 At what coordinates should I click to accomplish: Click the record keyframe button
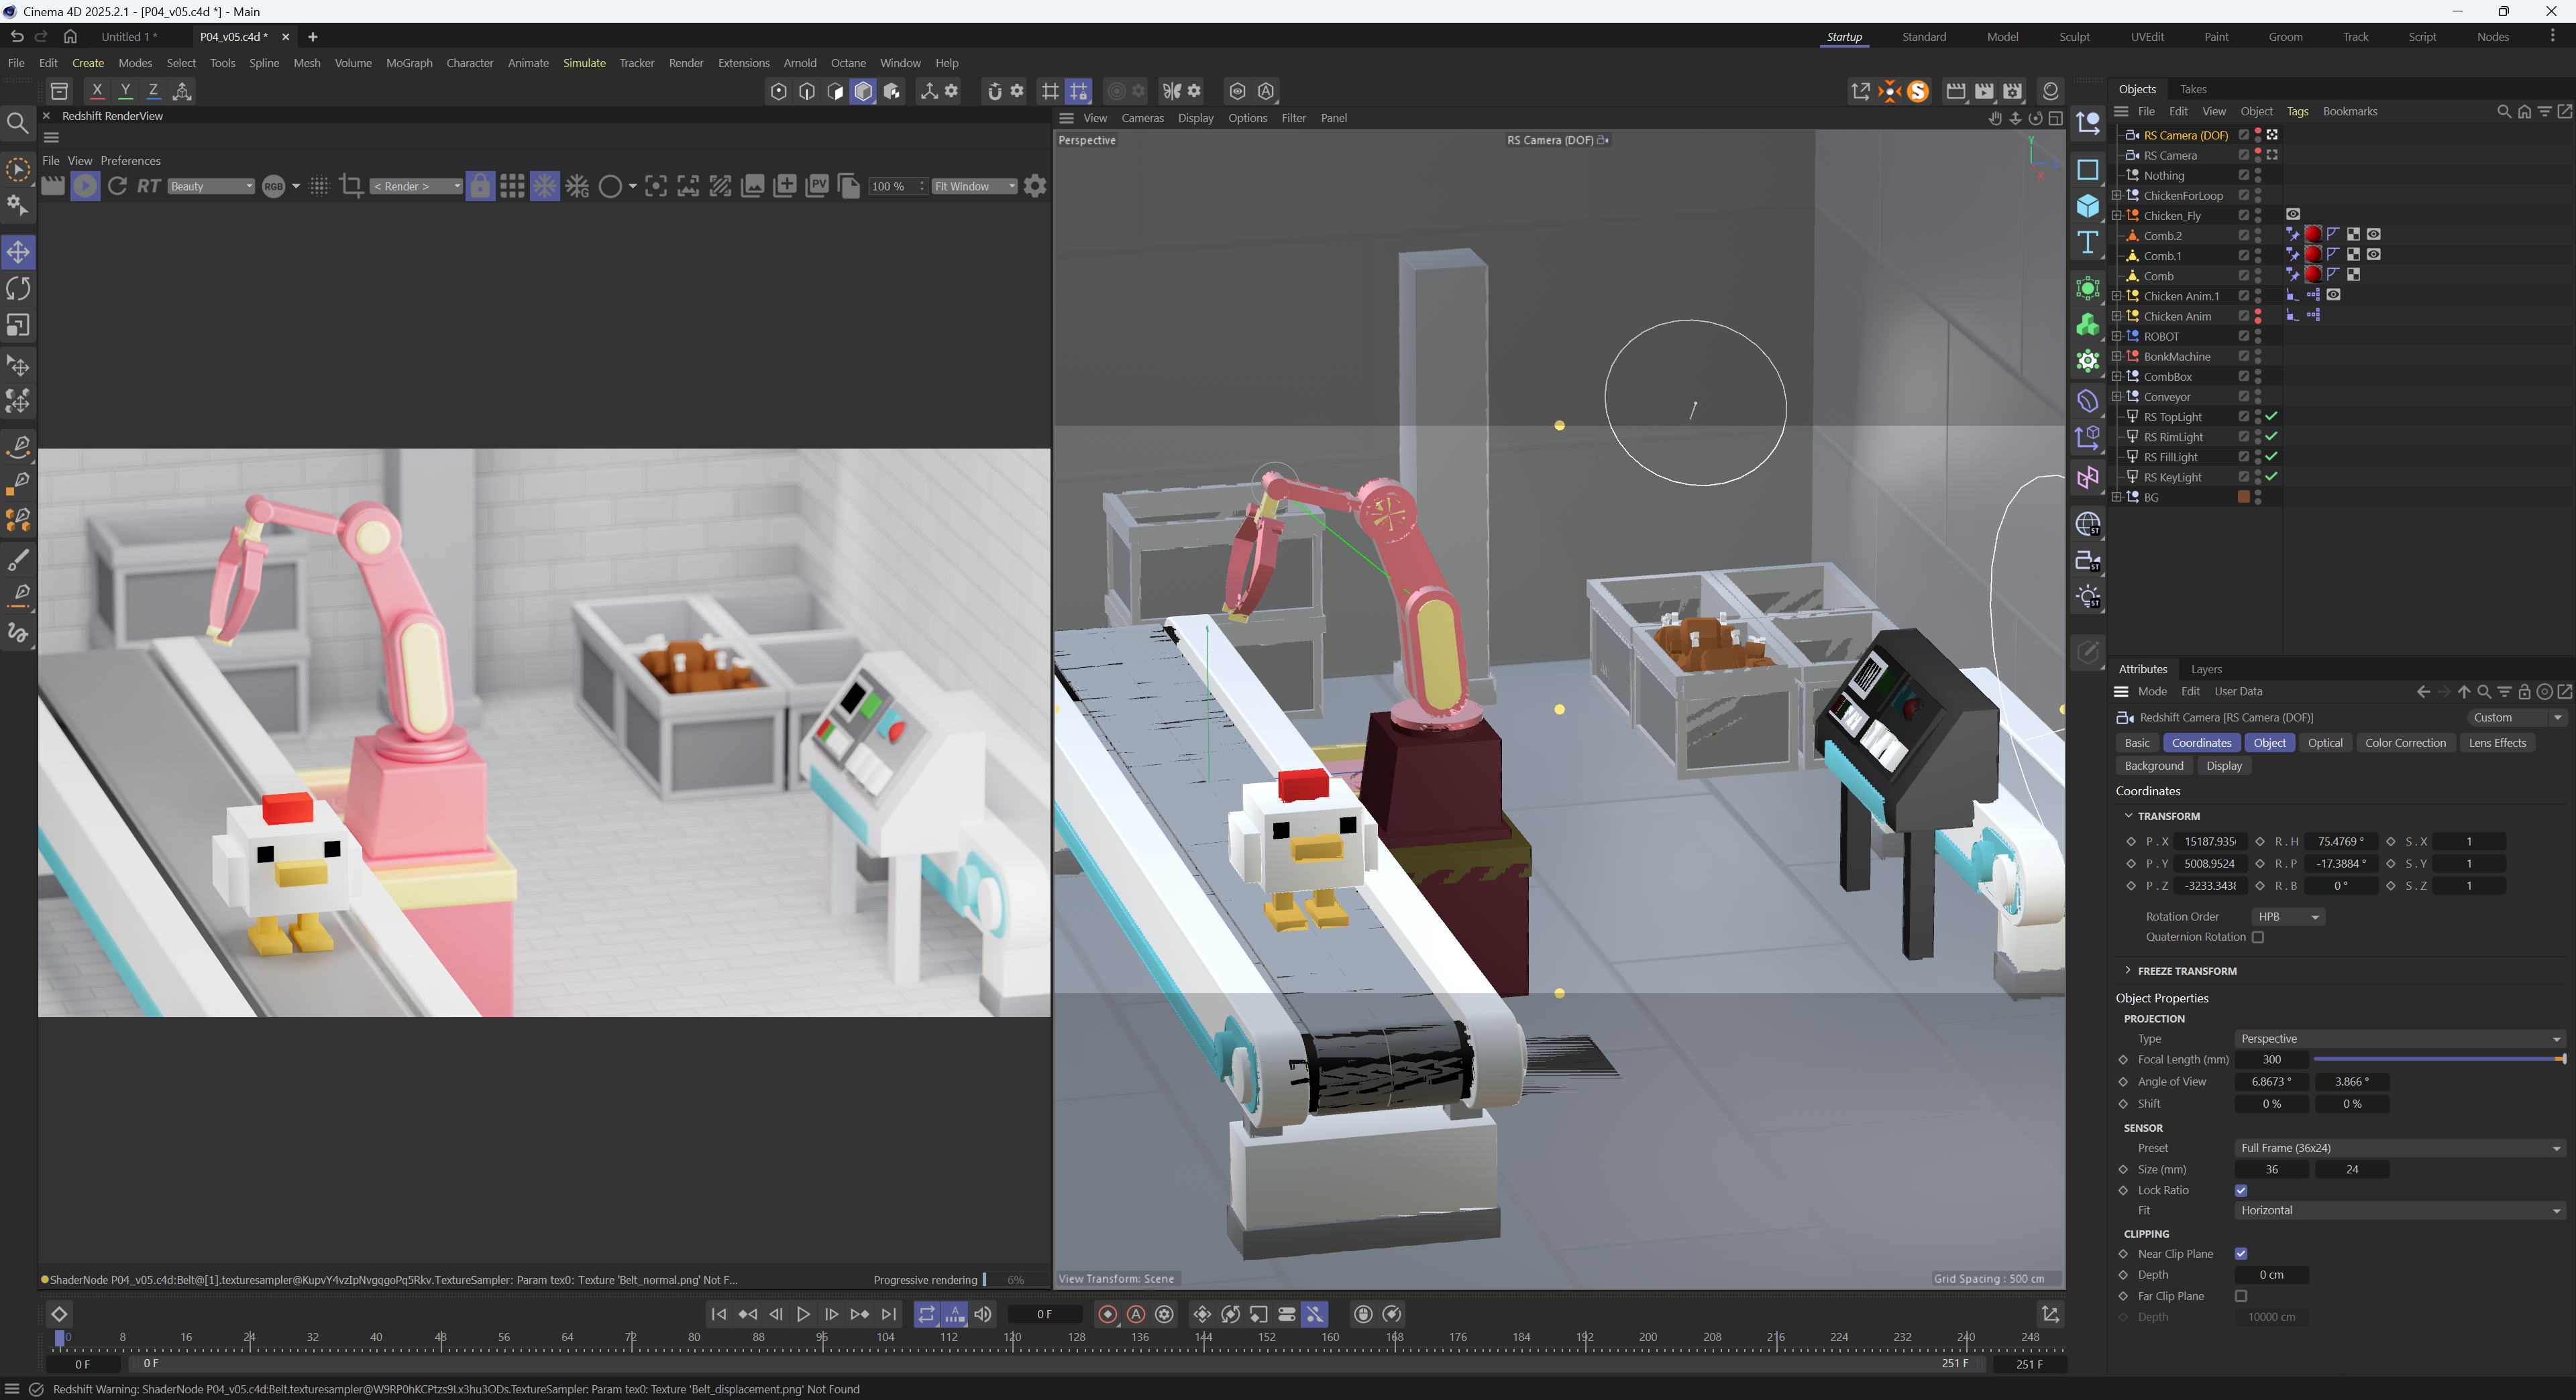tap(1107, 1314)
